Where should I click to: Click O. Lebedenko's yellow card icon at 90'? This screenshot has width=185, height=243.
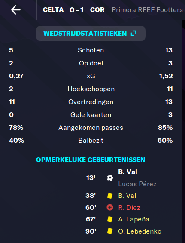[110, 231]
